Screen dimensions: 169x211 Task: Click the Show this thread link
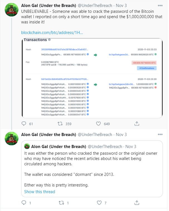click(x=40, y=191)
